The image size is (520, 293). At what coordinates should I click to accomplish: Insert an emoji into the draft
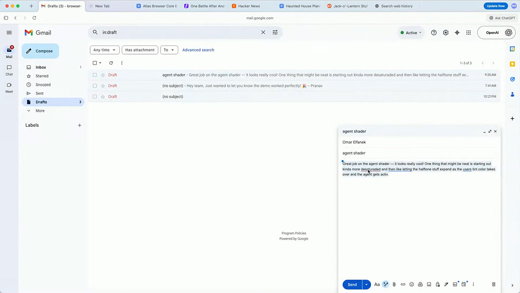(x=412, y=284)
